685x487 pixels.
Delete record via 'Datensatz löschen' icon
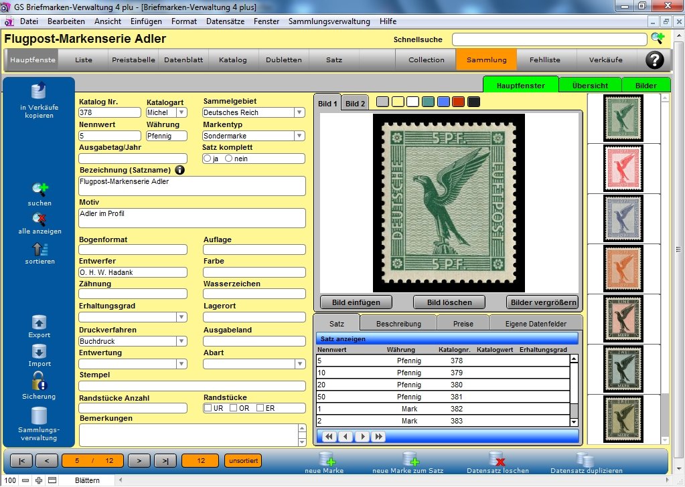[x=497, y=459]
